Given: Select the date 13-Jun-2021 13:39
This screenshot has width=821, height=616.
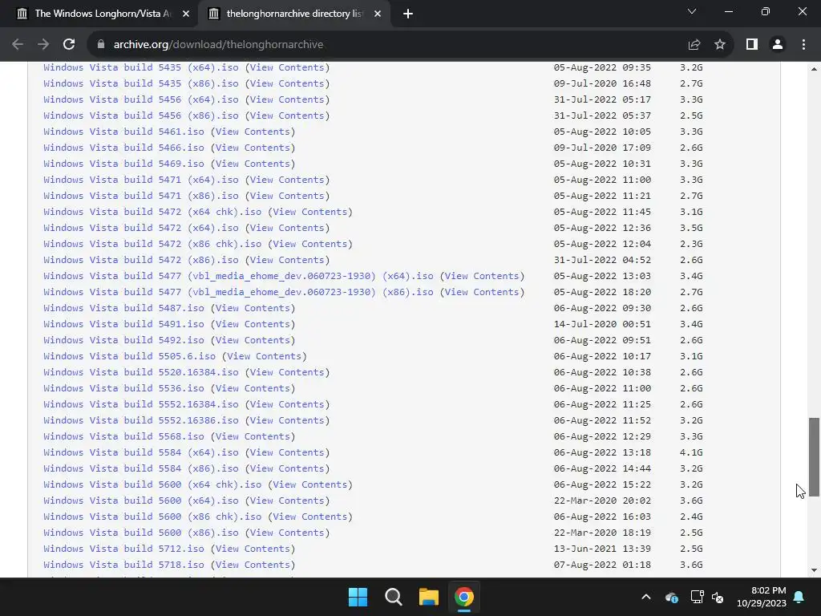Looking at the screenshot, I should pos(602,549).
